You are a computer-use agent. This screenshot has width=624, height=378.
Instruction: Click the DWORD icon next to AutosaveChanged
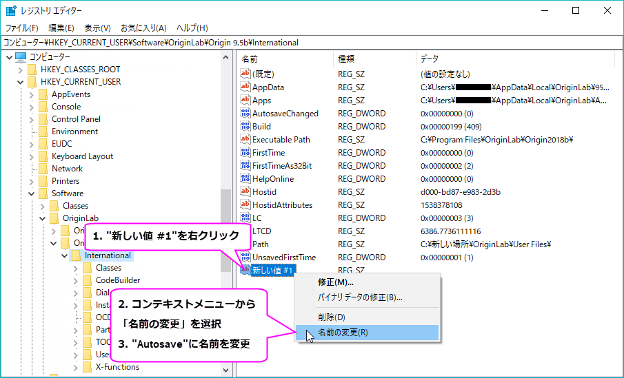245,114
